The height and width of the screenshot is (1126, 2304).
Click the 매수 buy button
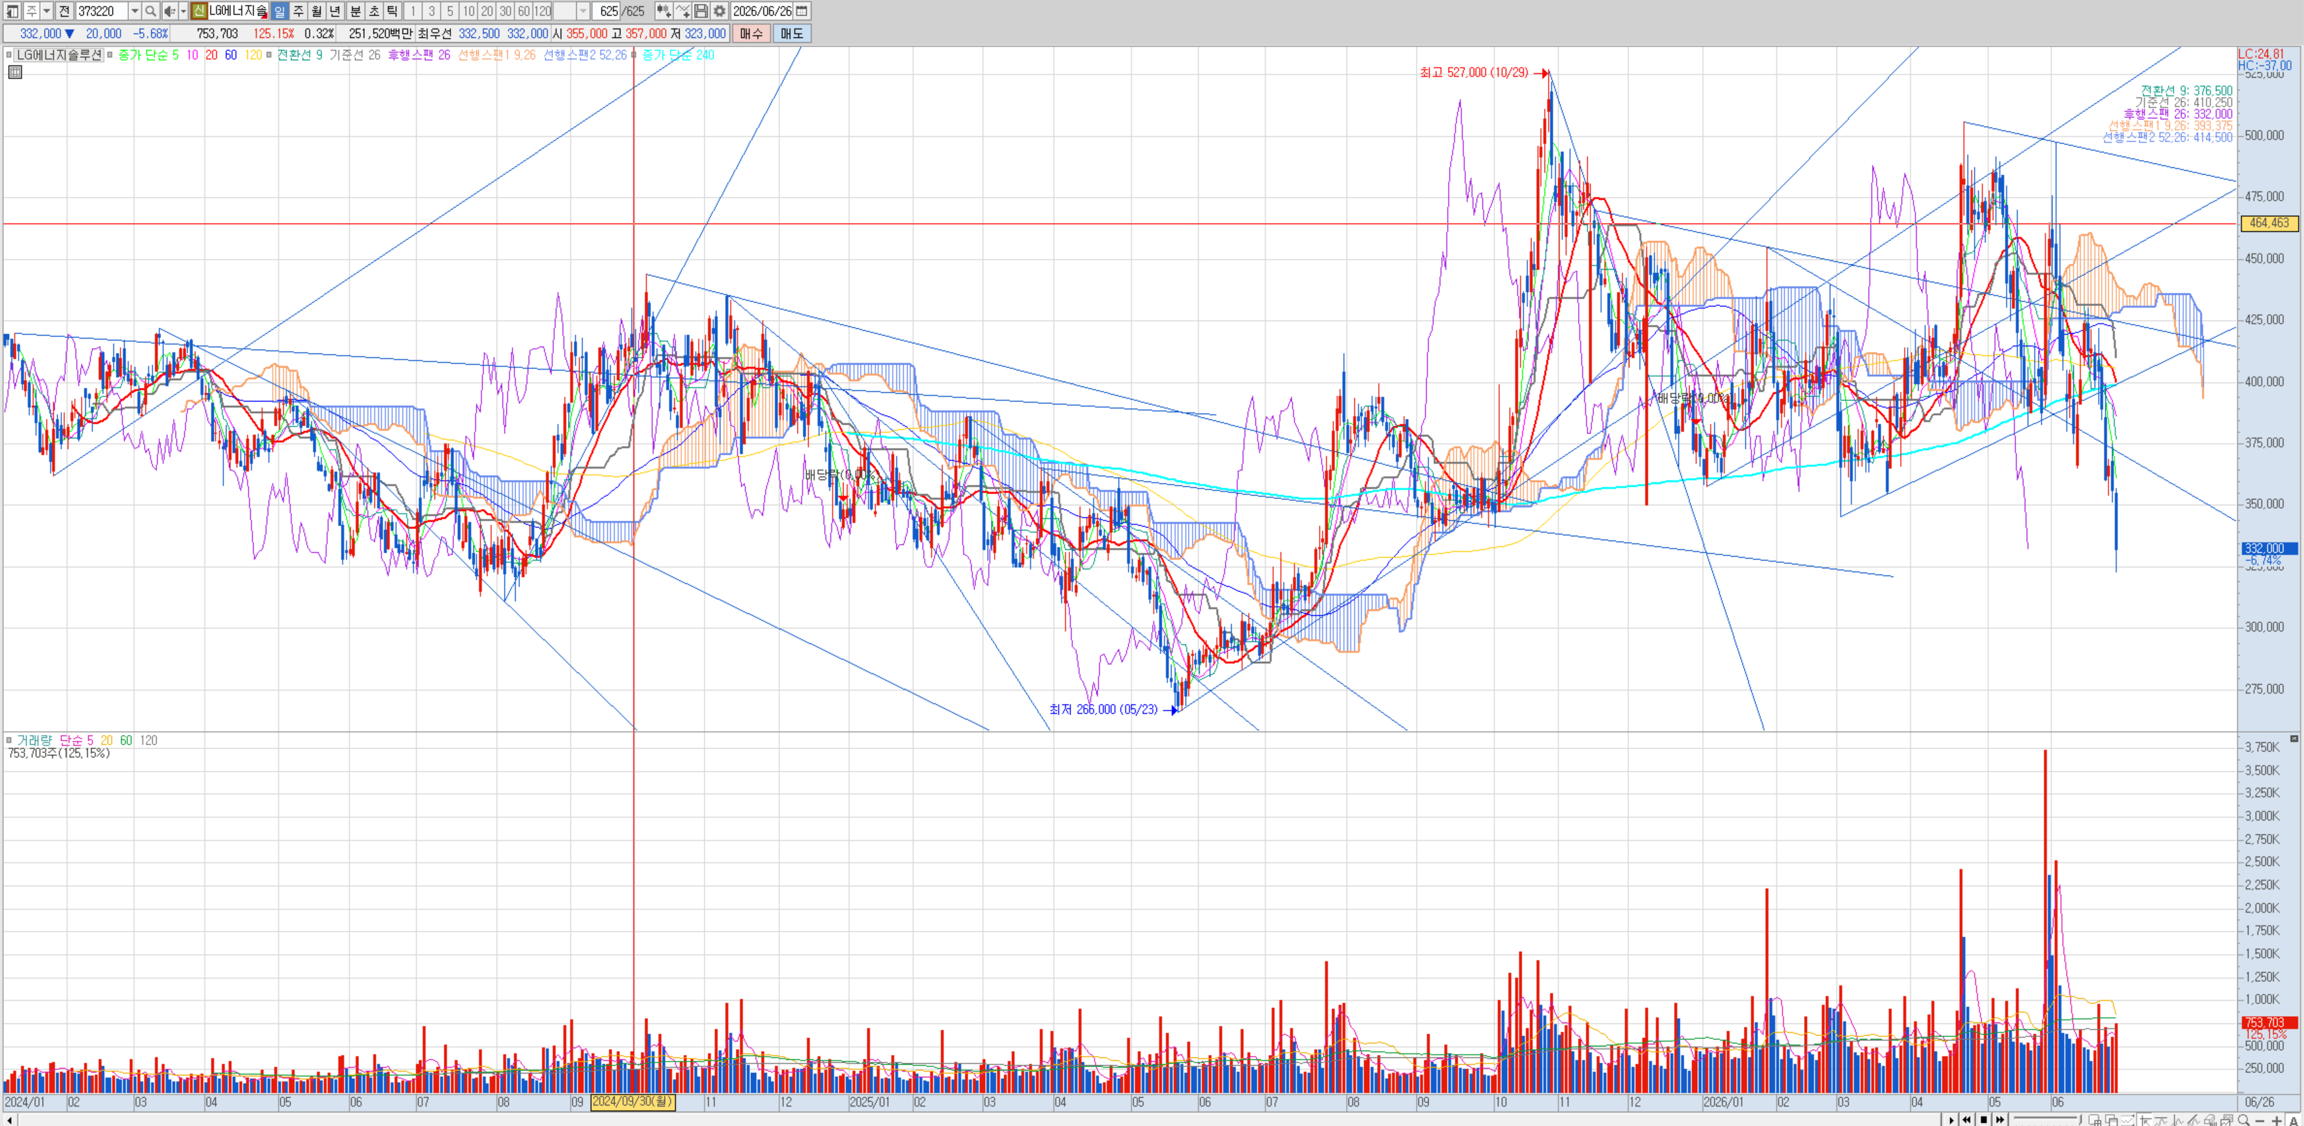[x=752, y=34]
